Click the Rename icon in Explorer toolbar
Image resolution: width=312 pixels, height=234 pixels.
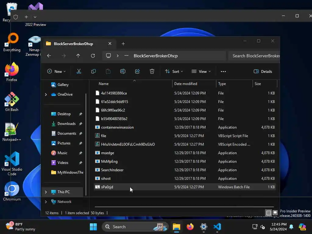tap(123, 71)
